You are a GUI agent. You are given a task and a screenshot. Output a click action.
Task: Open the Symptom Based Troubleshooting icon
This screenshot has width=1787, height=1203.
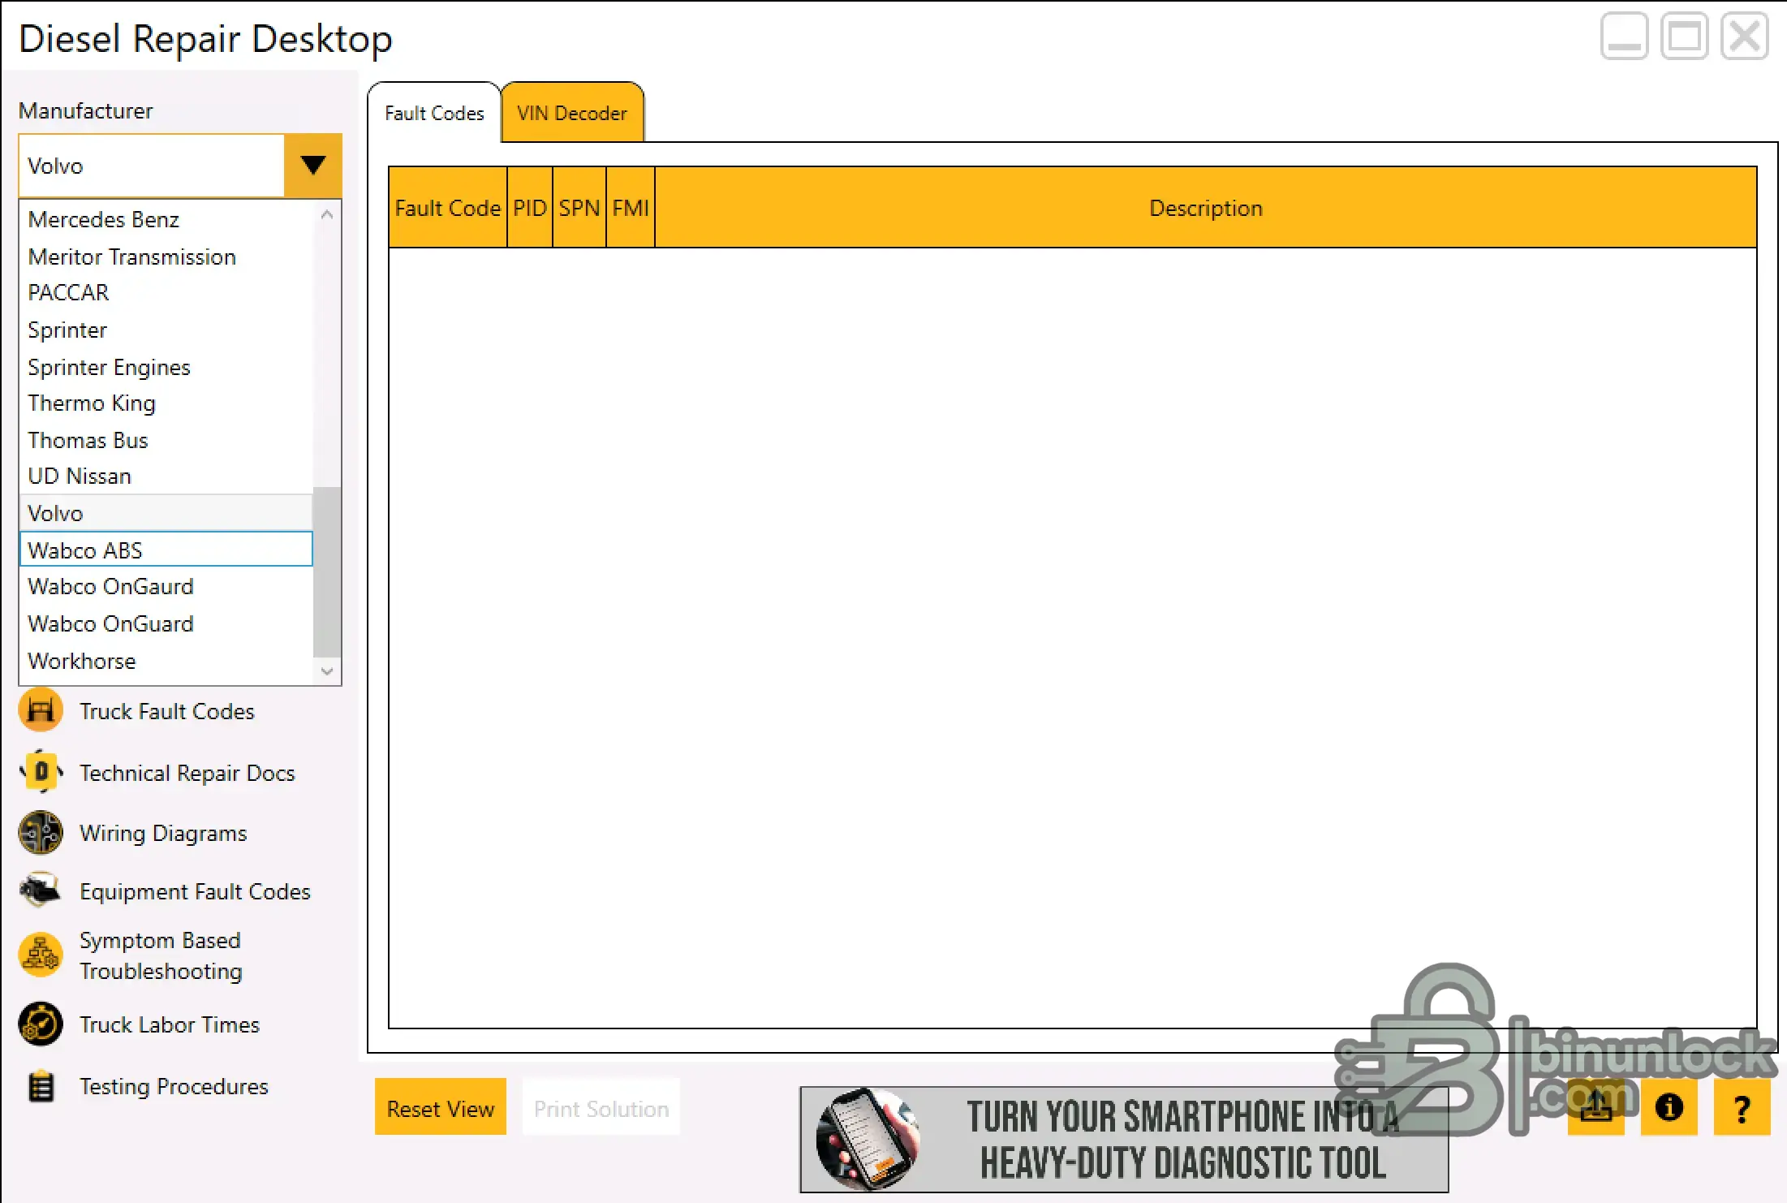coord(41,955)
